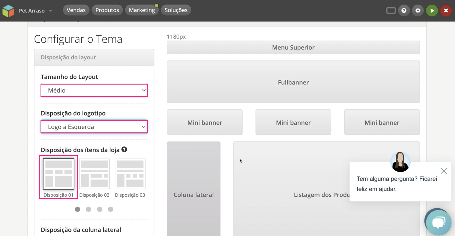Viewport: 455px width, 236px height.
Task: Open the Tamanho do Layout dropdown
Action: point(94,90)
